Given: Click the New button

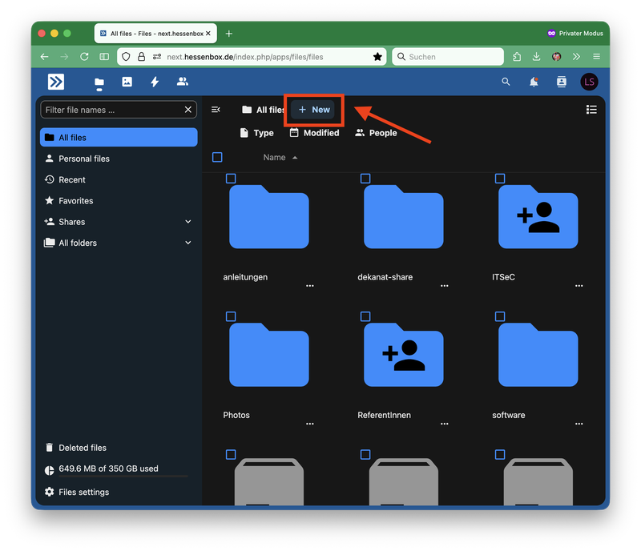Looking at the screenshot, I should pos(313,110).
